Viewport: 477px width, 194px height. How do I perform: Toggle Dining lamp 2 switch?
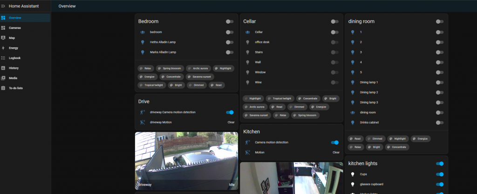point(440,92)
